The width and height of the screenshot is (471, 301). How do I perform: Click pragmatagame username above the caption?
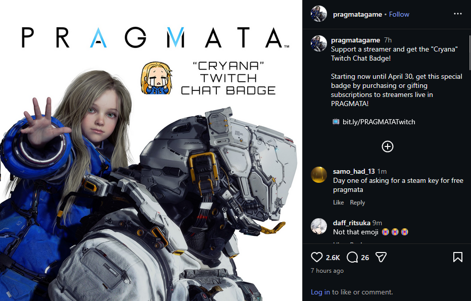click(355, 40)
